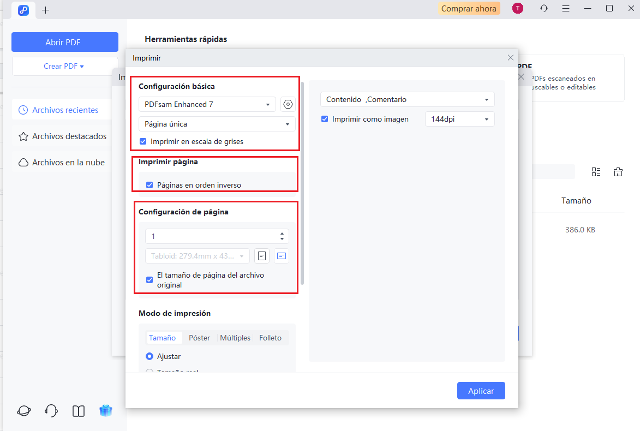Open the PDFsam Enhanced 7 printer dropdown
640x431 pixels.
[207, 104]
